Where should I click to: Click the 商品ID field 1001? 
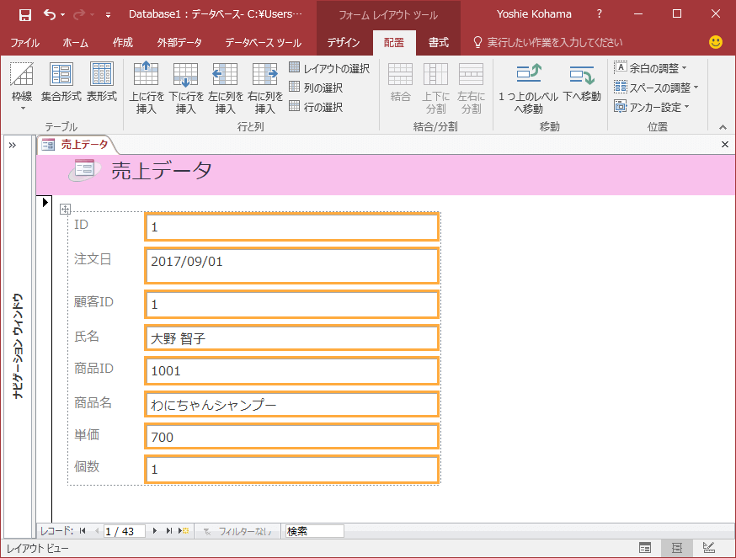291,371
